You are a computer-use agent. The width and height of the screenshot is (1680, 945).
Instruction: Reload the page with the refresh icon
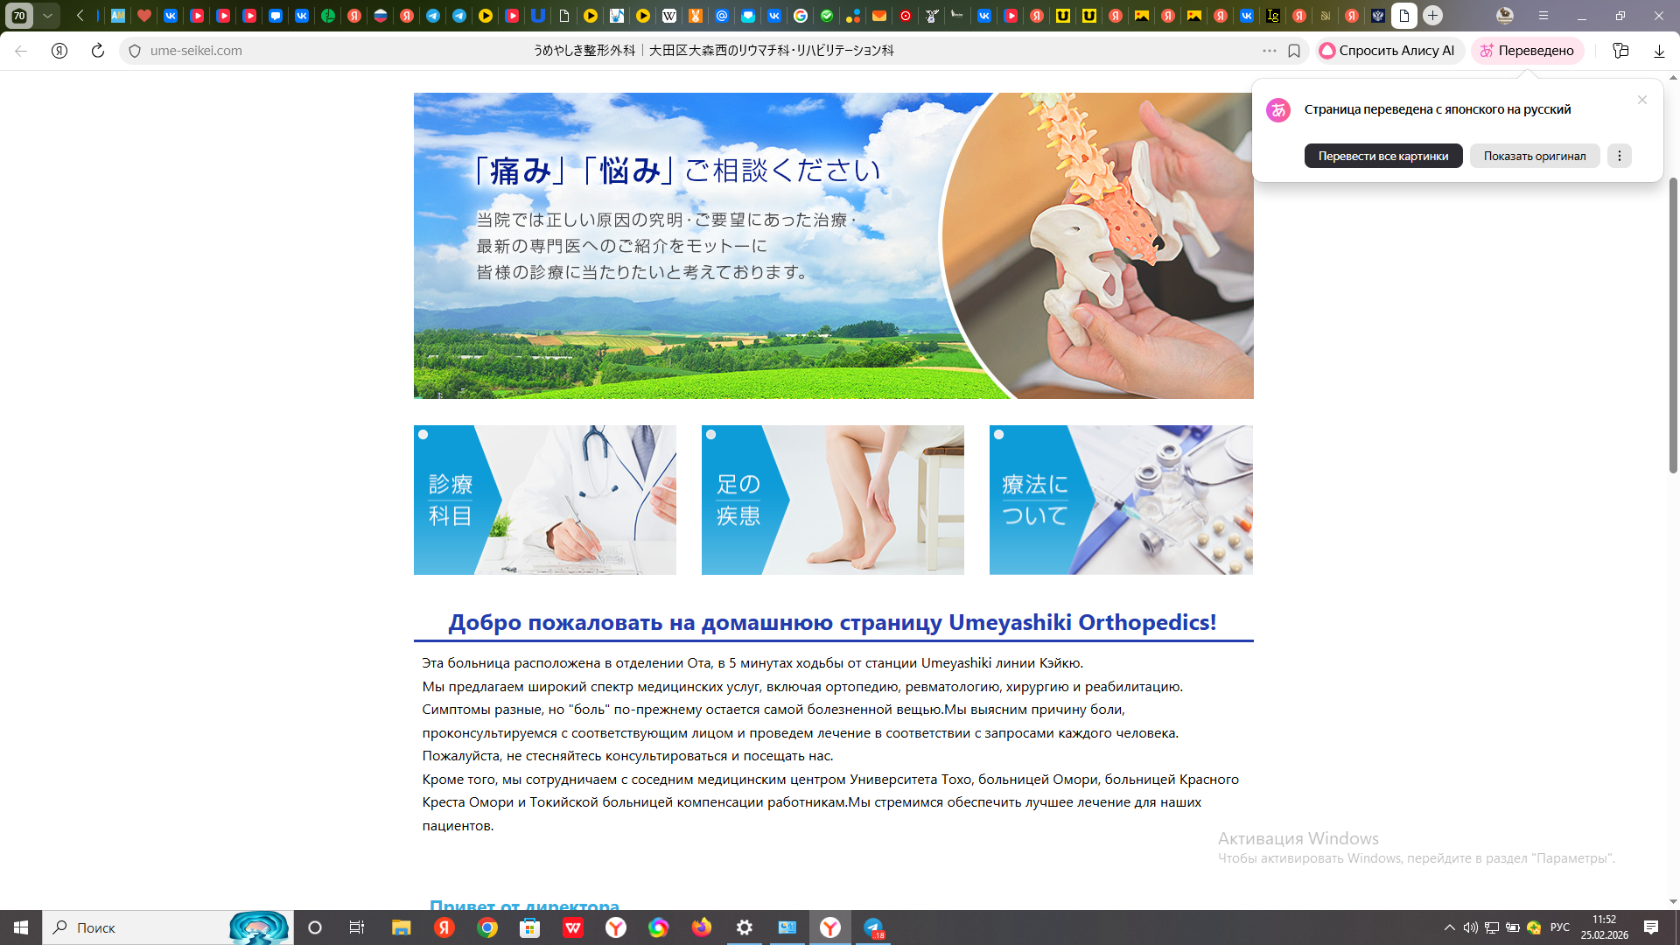coord(98,51)
